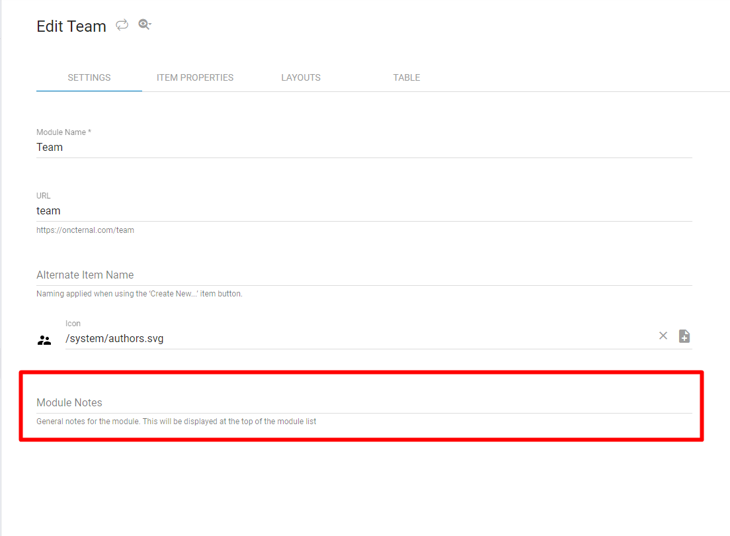The width and height of the screenshot is (730, 536).
Task: Click the Edit Team page heading
Action: 71,26
